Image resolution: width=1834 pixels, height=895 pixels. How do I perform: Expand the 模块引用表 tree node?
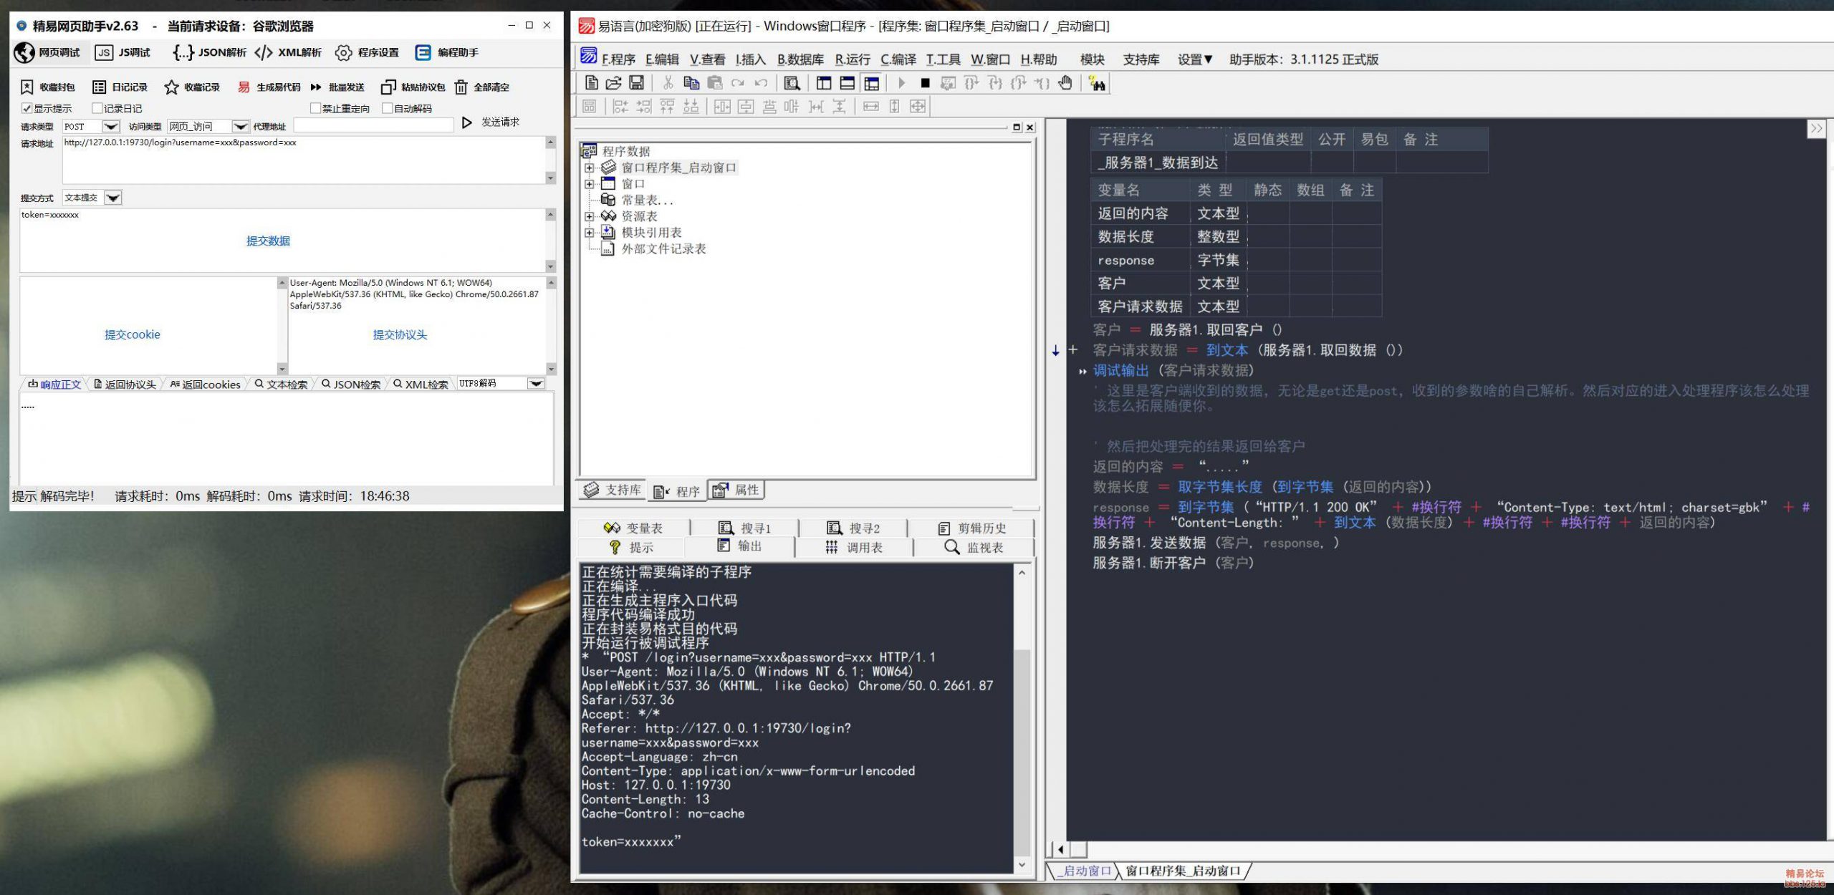point(589,233)
